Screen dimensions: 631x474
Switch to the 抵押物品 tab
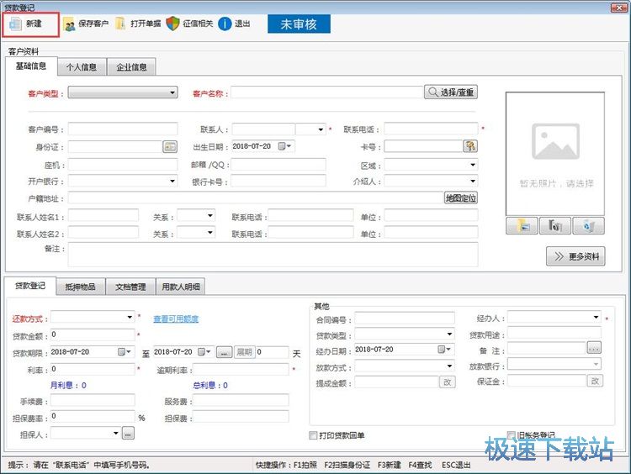point(82,287)
